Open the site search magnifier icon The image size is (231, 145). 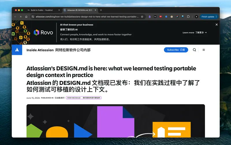click(194, 50)
